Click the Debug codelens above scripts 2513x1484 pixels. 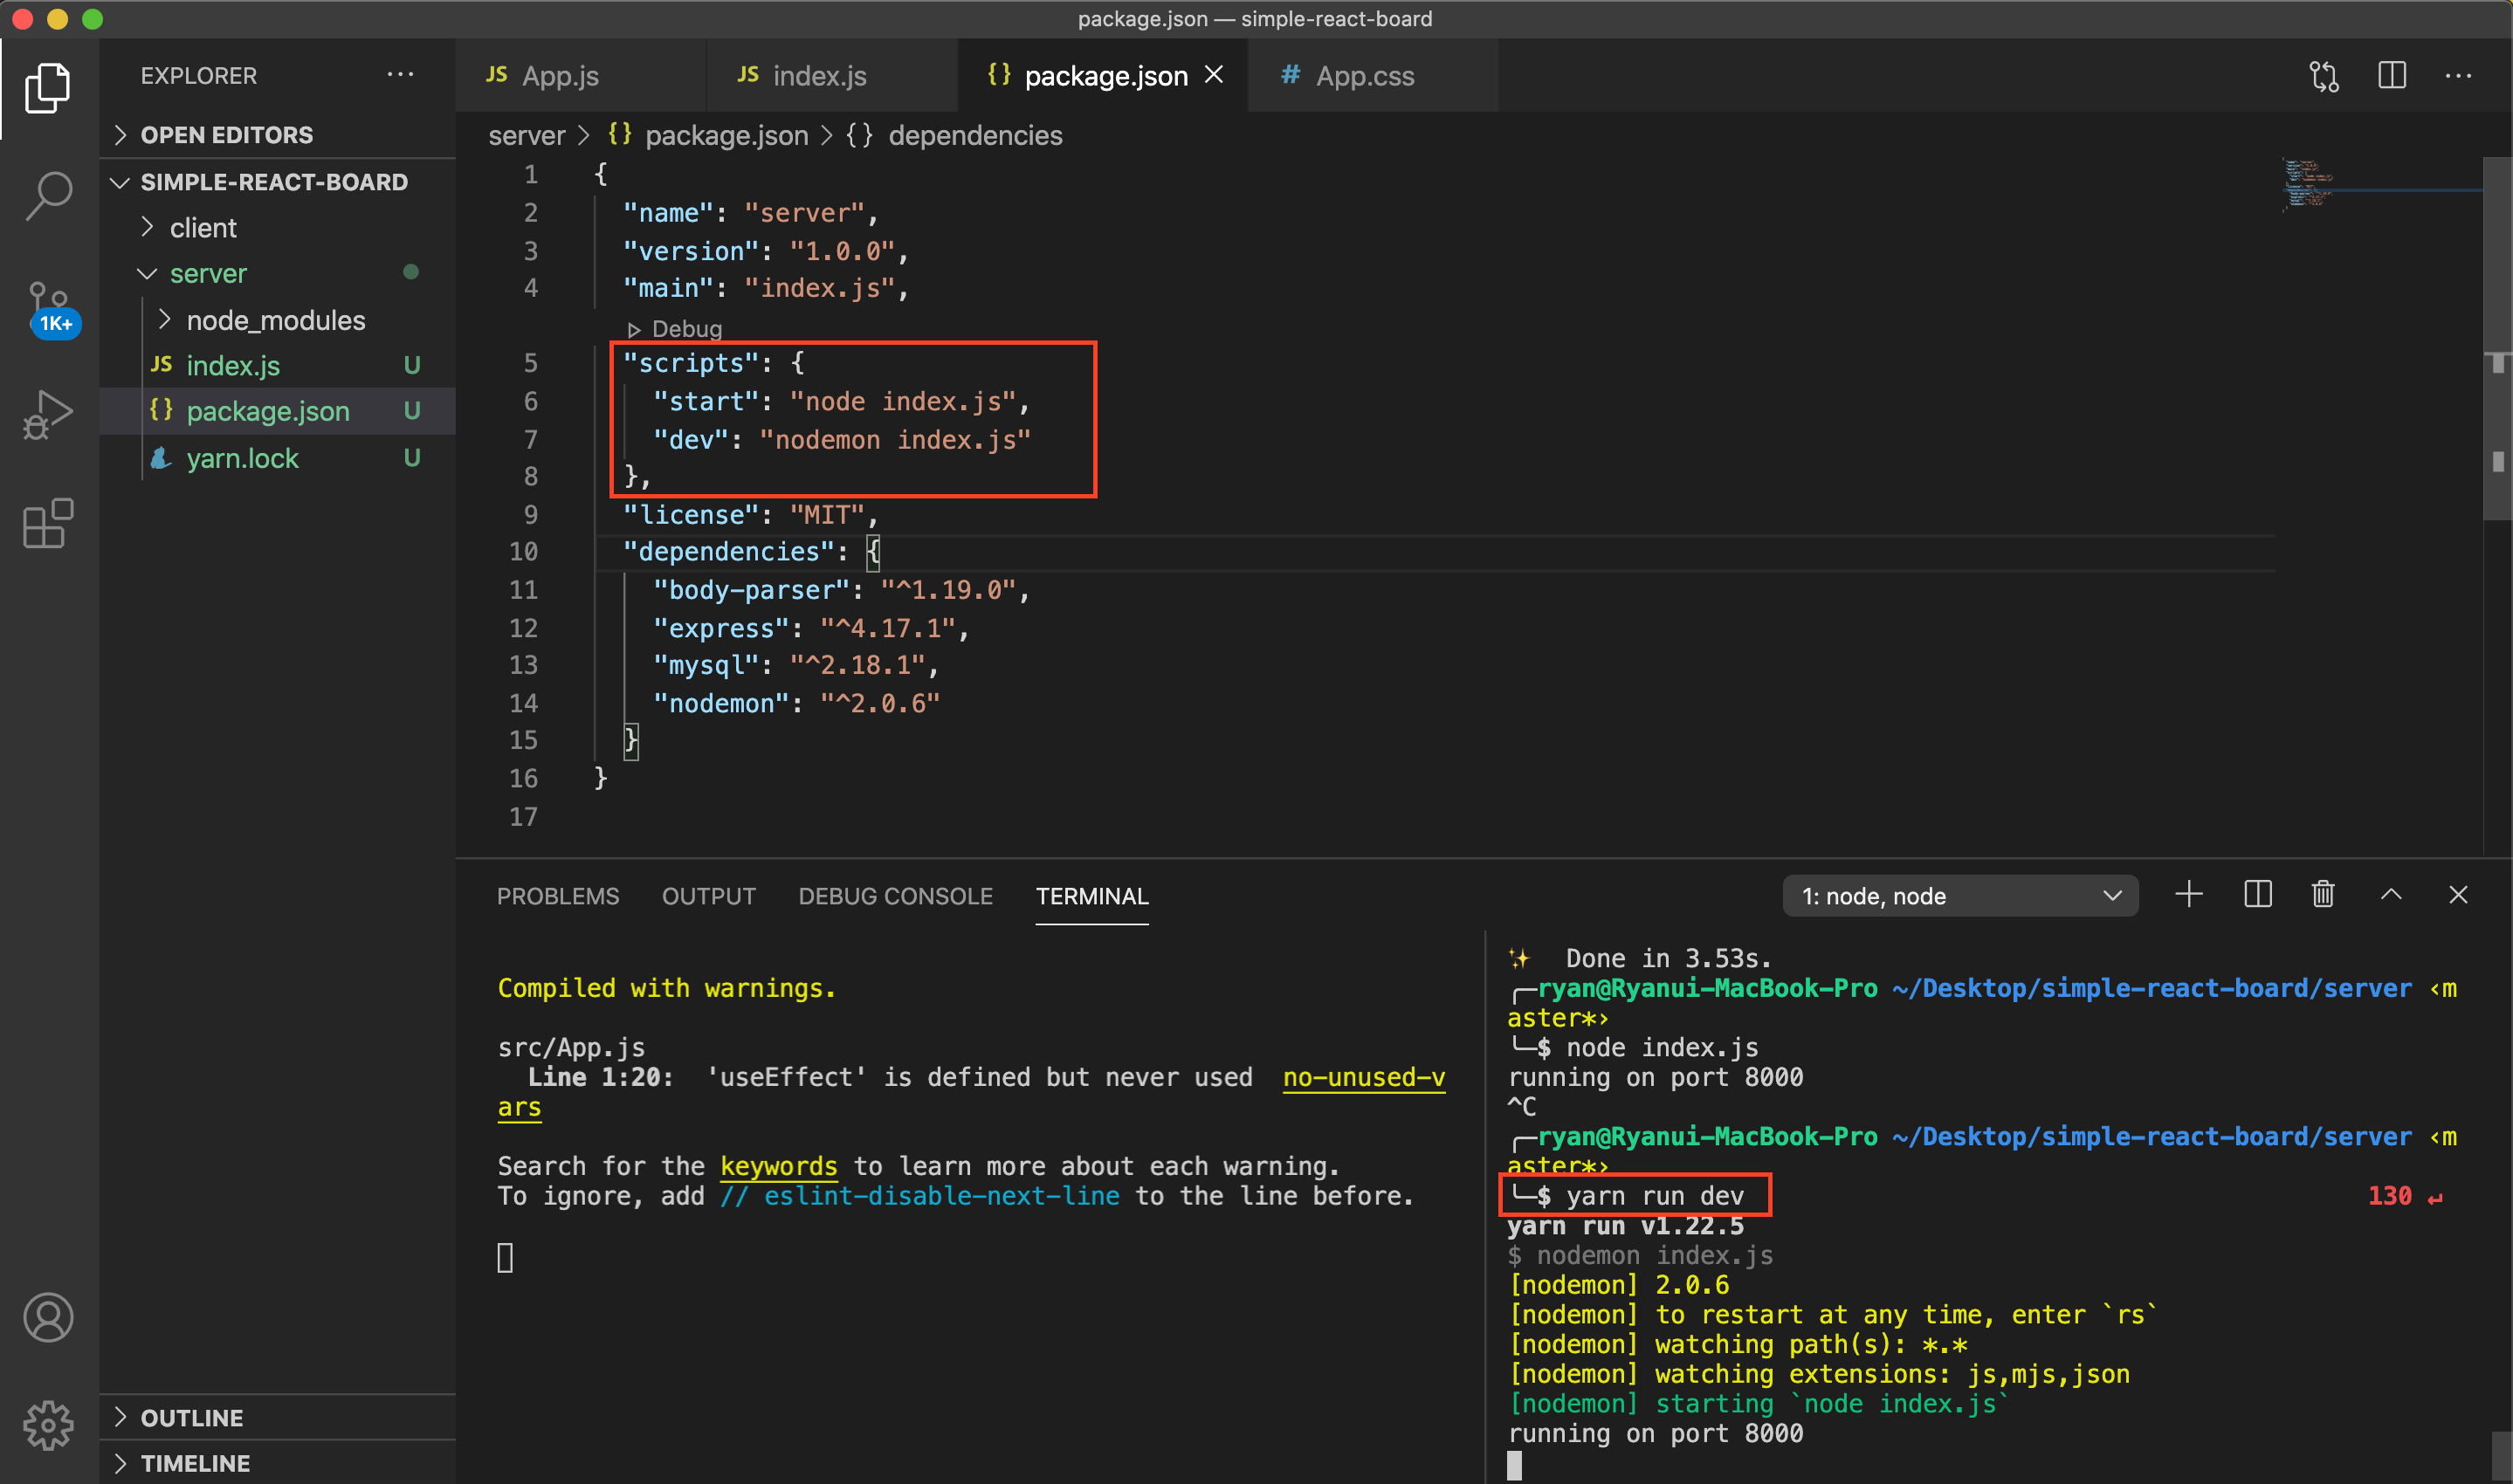tap(686, 329)
